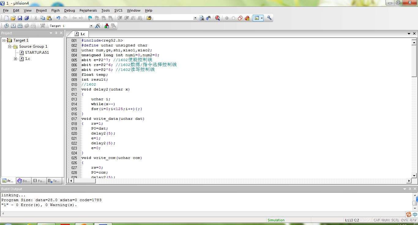418x225 pixels.
Task: Toggle auto-hide pin on the Project panel
Action: coord(56,33)
